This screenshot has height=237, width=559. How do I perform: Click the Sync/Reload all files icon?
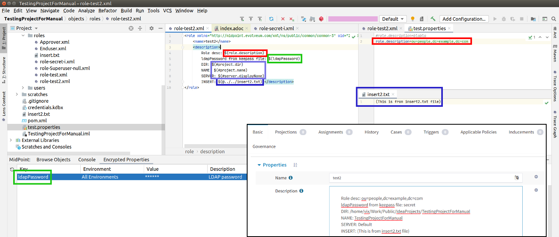click(271, 18)
